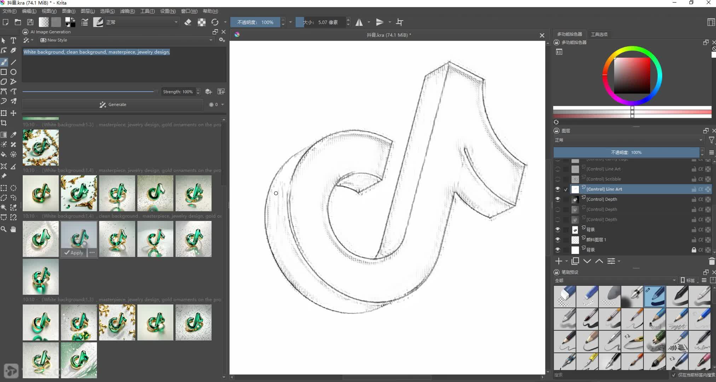The image size is (716, 382).
Task: Select the Gradient tool
Action: [x=4, y=135]
